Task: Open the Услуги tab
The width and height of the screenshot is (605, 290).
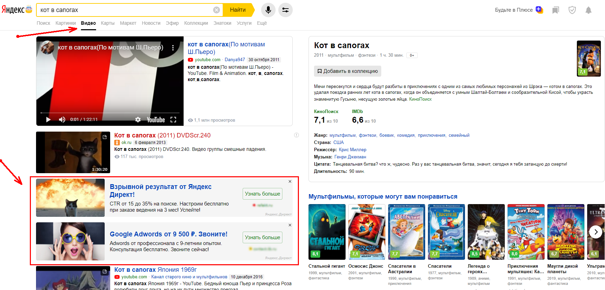Action: 244,23
